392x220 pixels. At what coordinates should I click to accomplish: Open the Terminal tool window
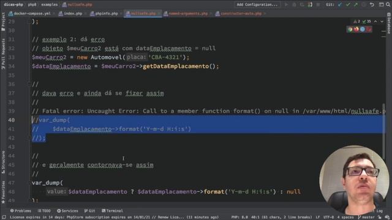point(112,211)
